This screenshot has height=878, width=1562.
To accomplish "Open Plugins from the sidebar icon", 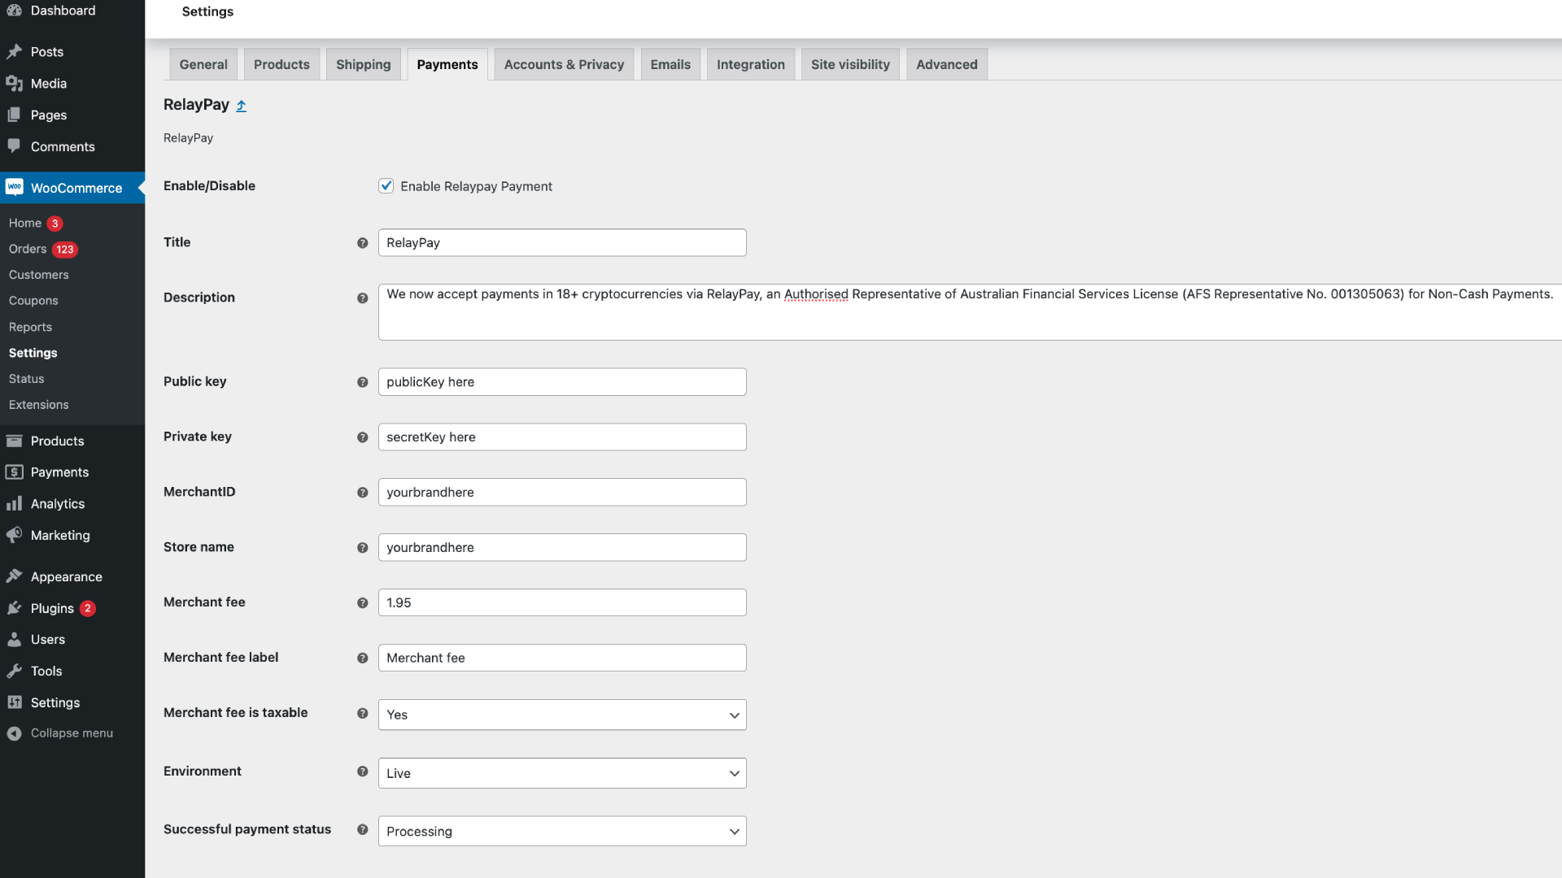I will pyautogui.click(x=14, y=608).
